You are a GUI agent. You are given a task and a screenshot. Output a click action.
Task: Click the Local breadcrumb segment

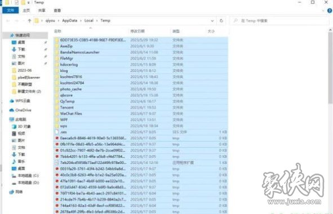[89, 21]
